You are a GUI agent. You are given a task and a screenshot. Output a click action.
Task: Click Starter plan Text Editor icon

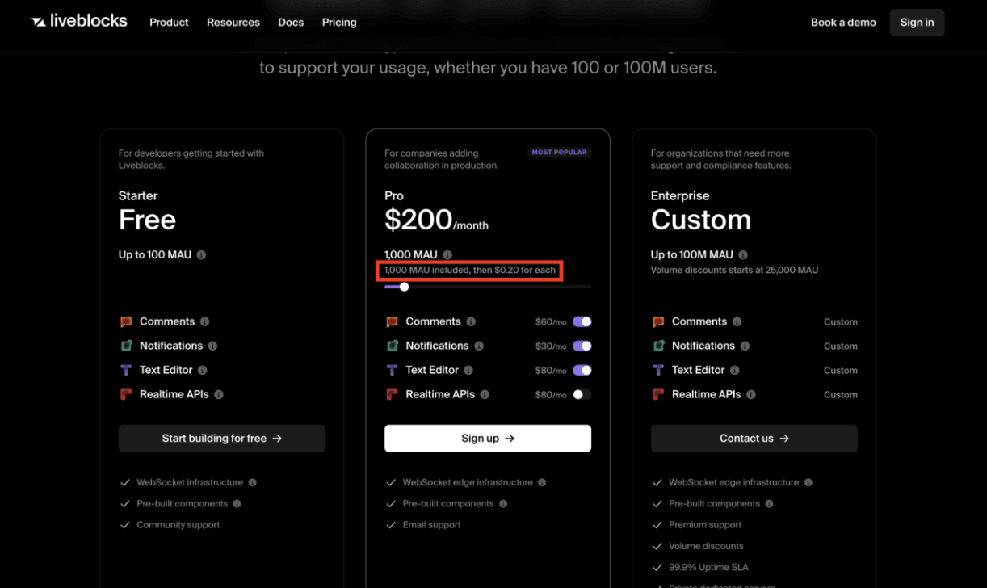point(126,370)
